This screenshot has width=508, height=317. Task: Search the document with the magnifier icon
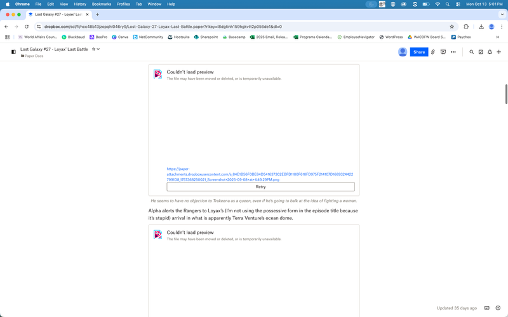pyautogui.click(x=472, y=52)
